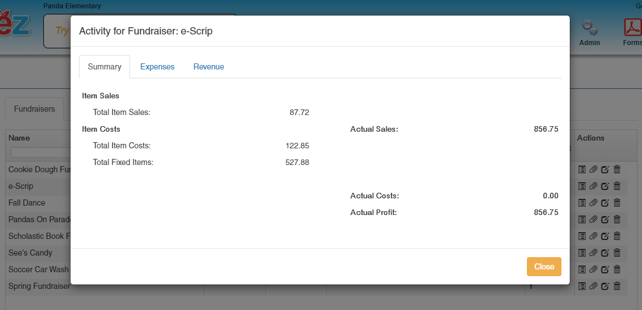Open the Revenue tab
The image size is (642, 310).
[208, 67]
